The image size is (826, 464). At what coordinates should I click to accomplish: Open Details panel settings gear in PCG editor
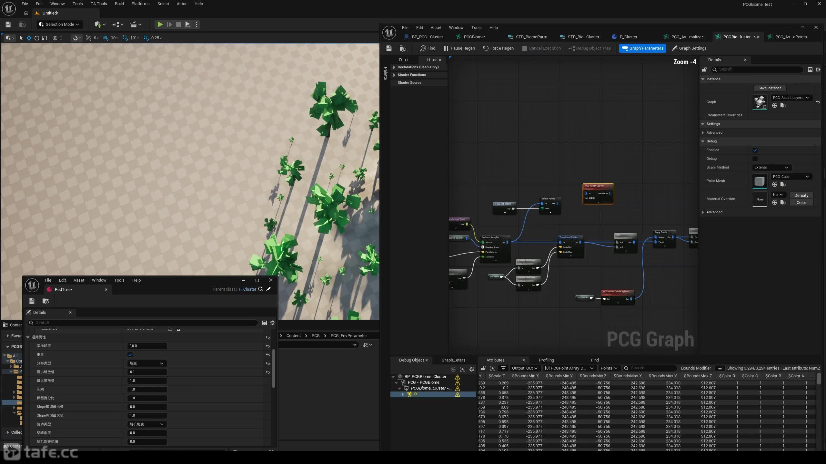click(x=818, y=70)
